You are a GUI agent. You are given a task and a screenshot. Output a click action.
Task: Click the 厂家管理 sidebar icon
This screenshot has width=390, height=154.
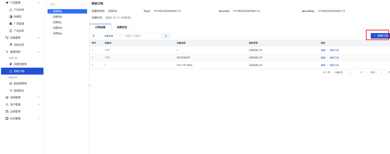pos(11,24)
